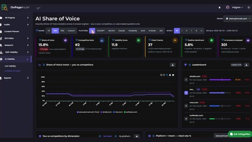Toggle the sidebar hamburger menu
The width and height of the screenshot is (252, 142).
pyautogui.click(x=38, y=8)
